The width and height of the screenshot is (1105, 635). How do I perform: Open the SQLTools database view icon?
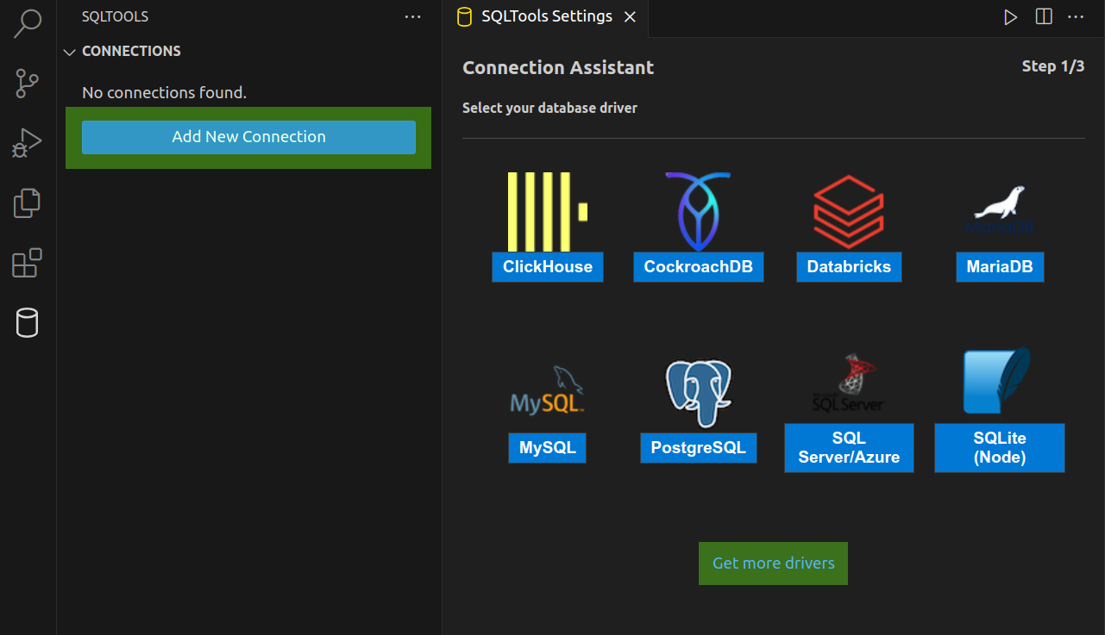click(28, 323)
